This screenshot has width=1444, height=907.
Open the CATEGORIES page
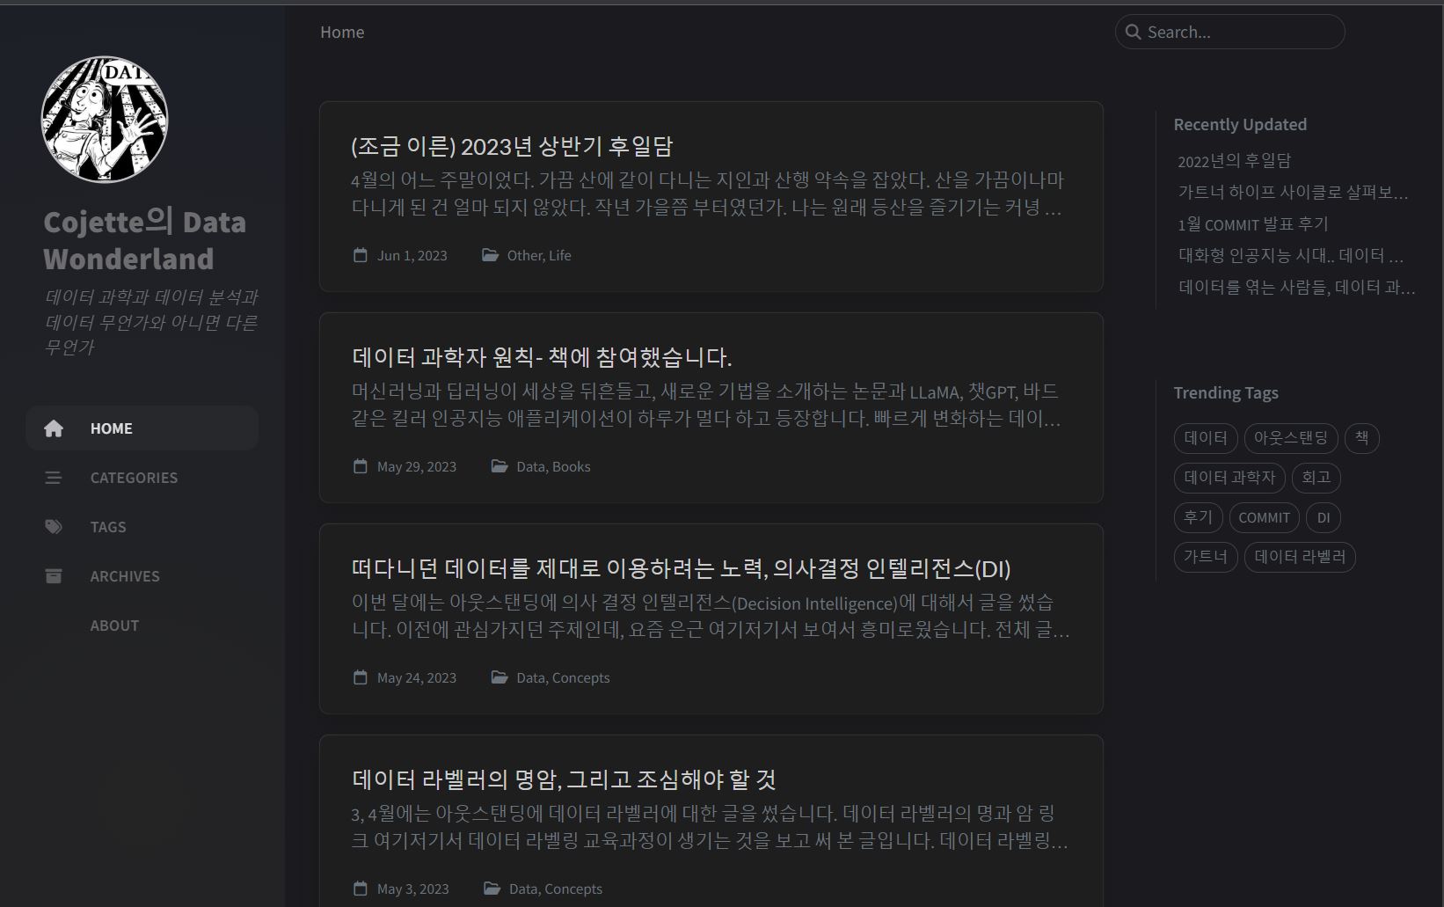(142, 478)
